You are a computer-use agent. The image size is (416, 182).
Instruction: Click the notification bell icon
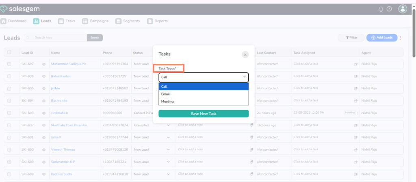pyautogui.click(x=381, y=9)
